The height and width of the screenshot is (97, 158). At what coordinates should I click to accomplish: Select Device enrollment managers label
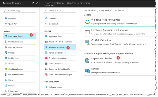pyautogui.click(x=61, y=75)
